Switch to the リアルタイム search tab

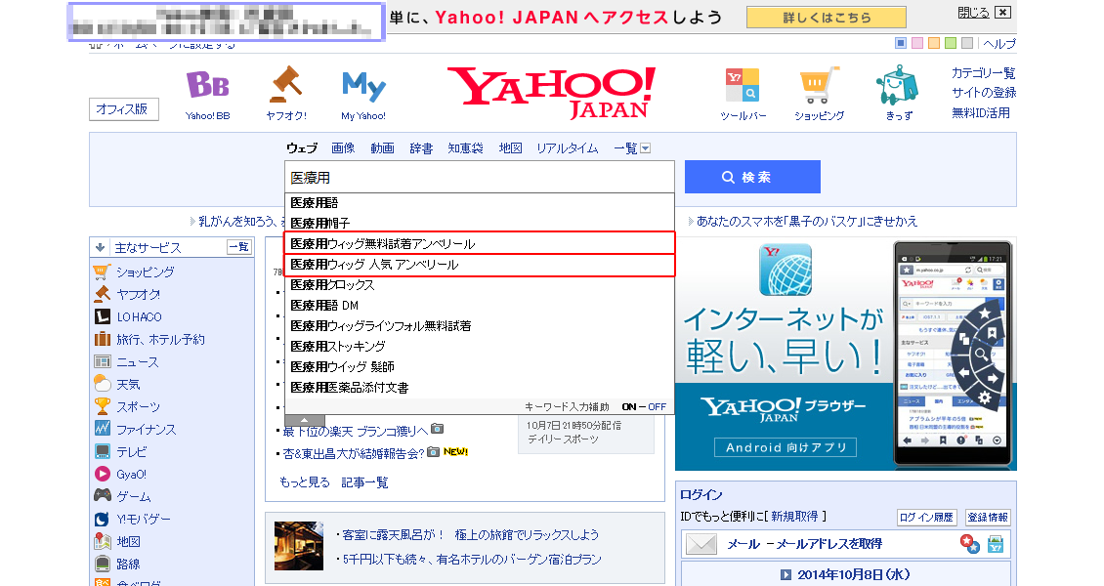568,148
